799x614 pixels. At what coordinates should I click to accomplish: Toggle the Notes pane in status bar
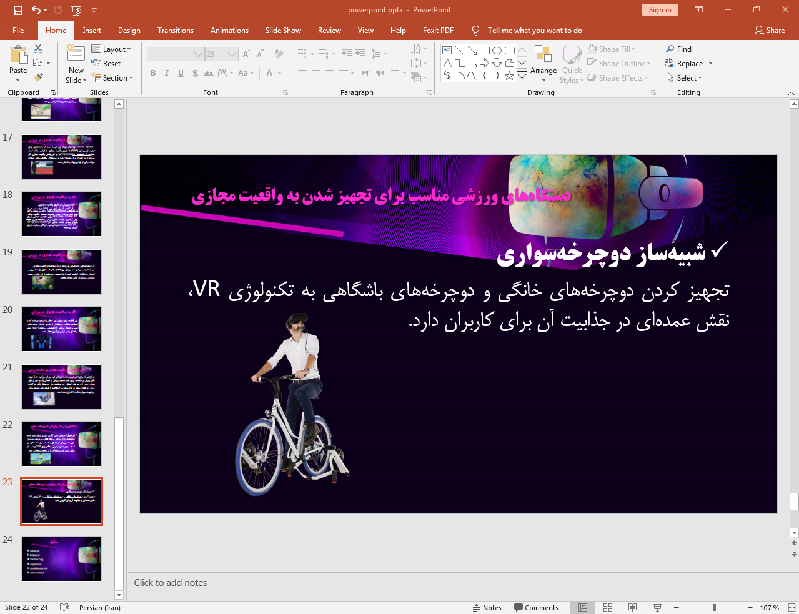pyautogui.click(x=487, y=608)
